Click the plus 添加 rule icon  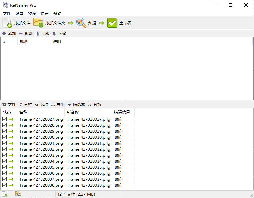(4, 34)
